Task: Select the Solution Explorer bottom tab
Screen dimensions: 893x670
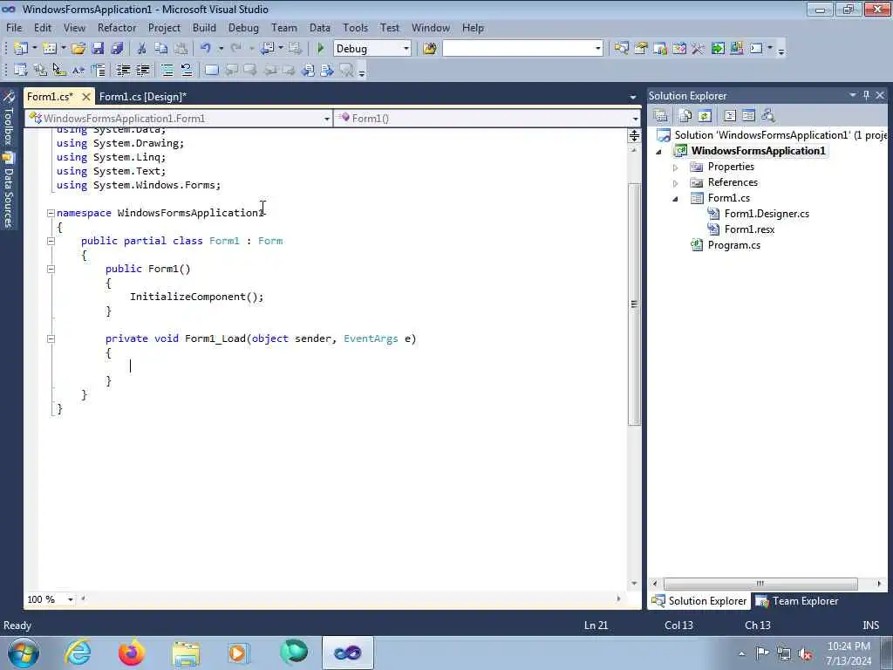Action: [699, 601]
